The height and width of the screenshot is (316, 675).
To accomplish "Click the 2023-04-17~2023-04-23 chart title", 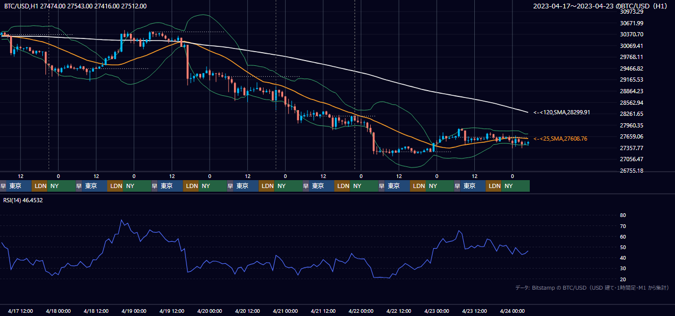I will [602, 6].
